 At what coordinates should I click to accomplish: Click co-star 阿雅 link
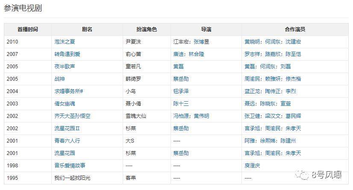tap(250, 140)
